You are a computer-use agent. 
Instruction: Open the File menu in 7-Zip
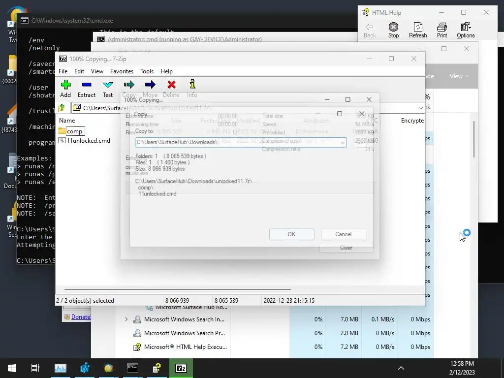(63, 71)
